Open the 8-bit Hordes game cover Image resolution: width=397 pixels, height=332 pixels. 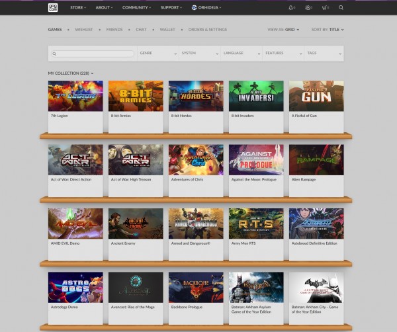click(x=196, y=96)
